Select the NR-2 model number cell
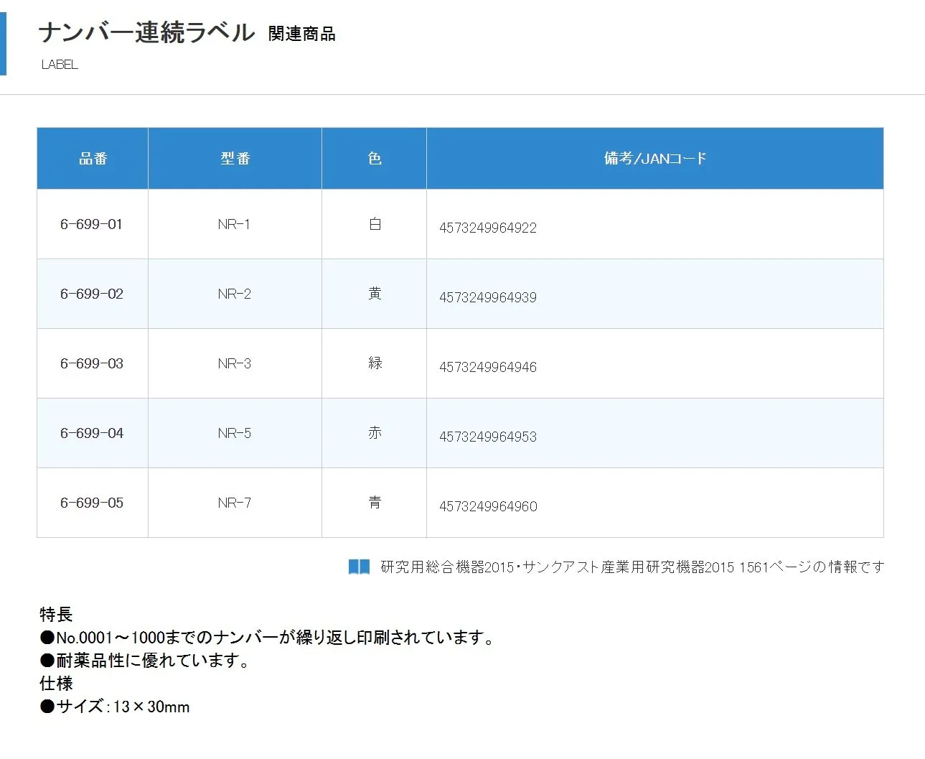This screenshot has width=925, height=759. click(x=234, y=294)
